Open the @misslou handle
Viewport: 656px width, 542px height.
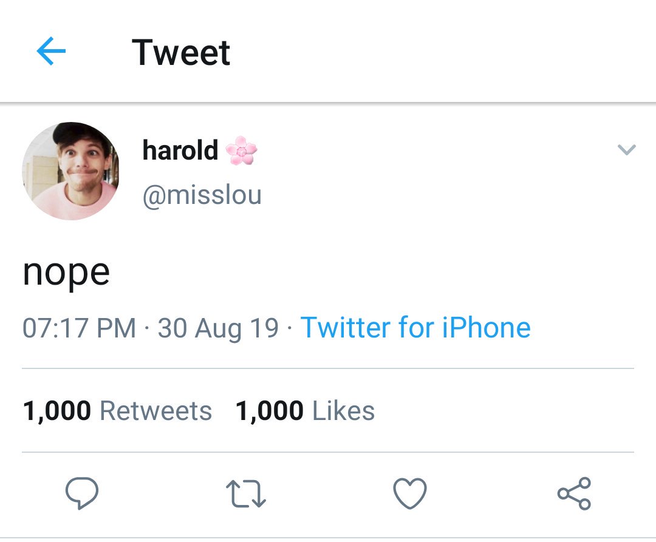(202, 195)
